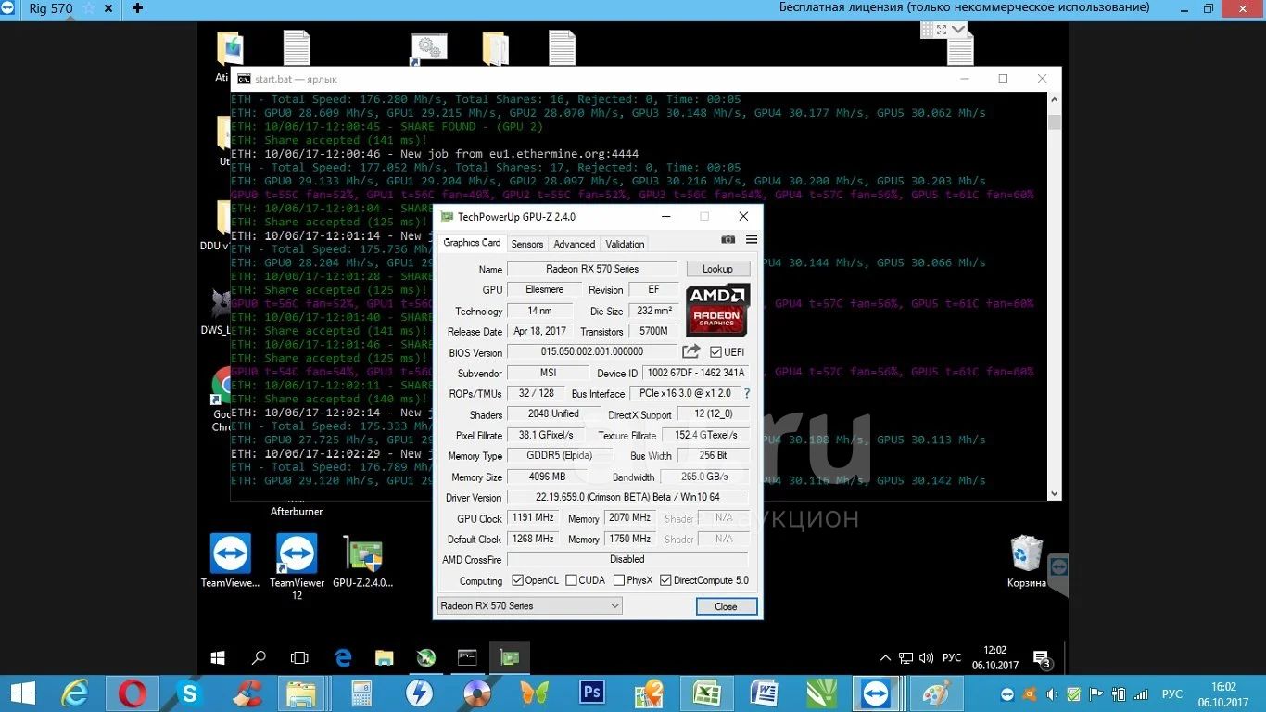
Task: Switch to the command prompt taskbar button
Action: [467, 657]
